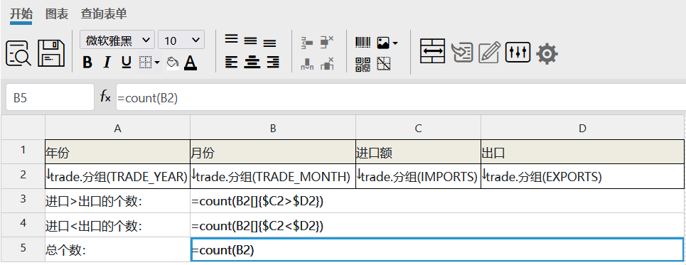Set vertical align top
This screenshot has width=686, height=265.
coord(232,39)
